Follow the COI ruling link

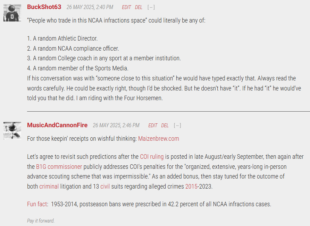152,157
